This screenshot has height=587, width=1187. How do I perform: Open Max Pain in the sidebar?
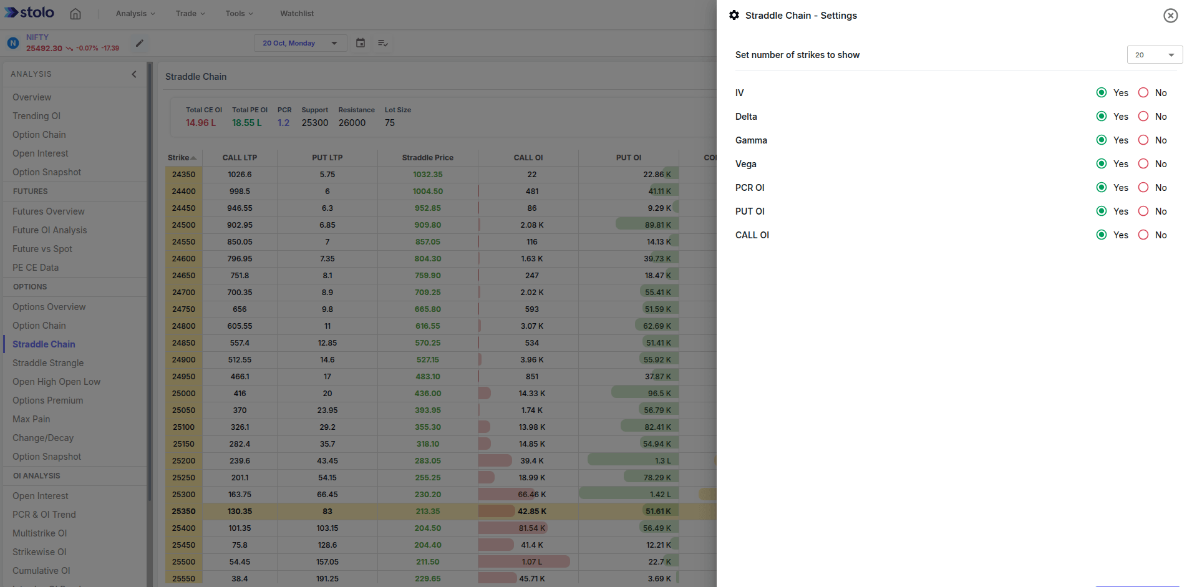click(x=31, y=419)
